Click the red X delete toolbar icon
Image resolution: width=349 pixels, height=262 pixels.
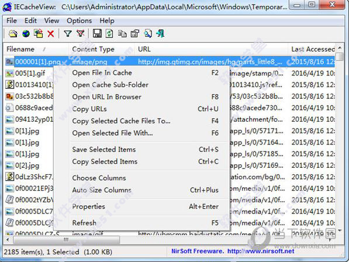tap(51, 34)
